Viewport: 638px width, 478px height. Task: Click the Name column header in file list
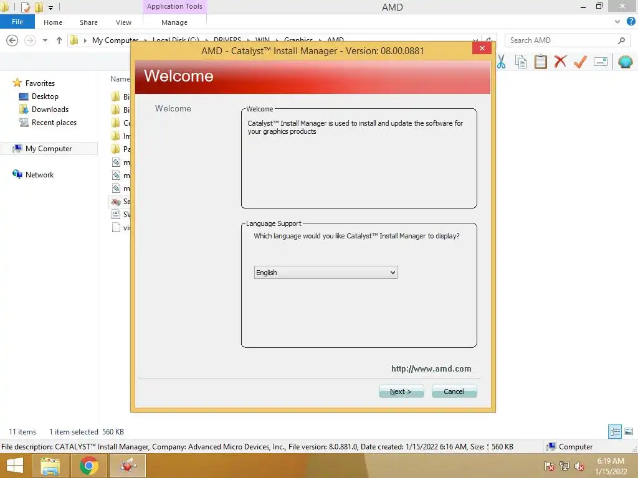pyautogui.click(x=120, y=79)
